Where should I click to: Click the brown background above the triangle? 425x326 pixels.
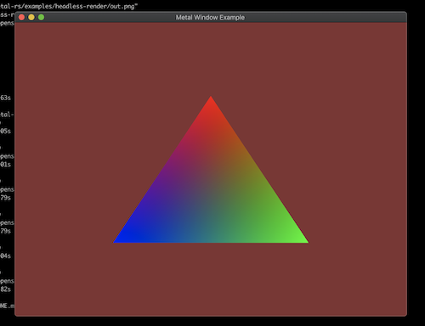pos(211,58)
